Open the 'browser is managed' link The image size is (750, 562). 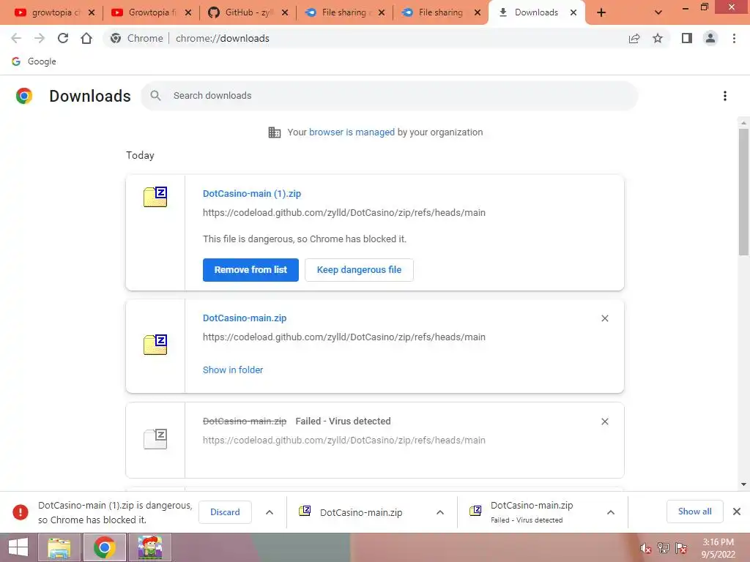click(x=352, y=132)
